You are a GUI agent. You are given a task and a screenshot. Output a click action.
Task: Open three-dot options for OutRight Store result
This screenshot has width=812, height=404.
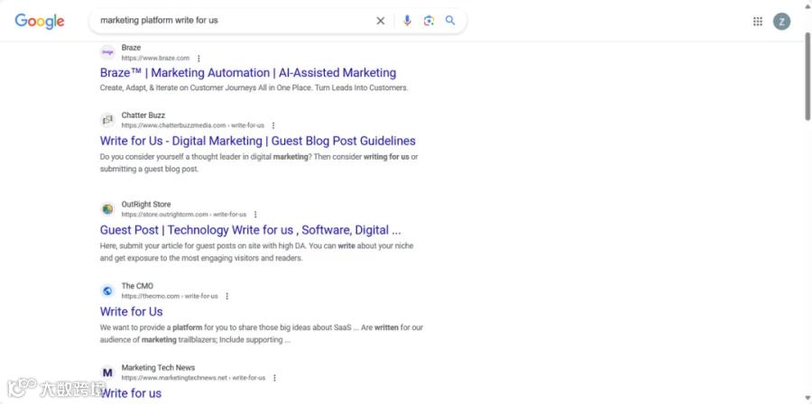255,215
